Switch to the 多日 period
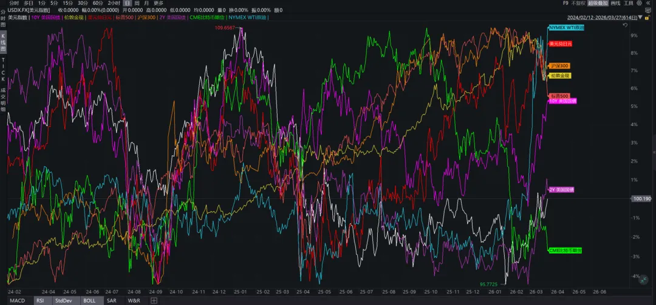 [x=28, y=3]
